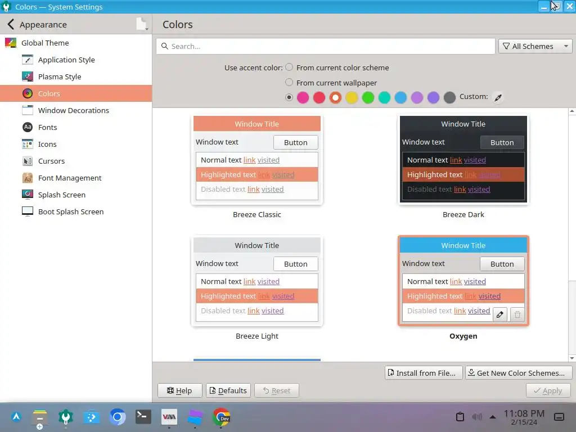Click the Colors wheel icon in sidebar
This screenshot has width=576, height=432.
pos(28,94)
